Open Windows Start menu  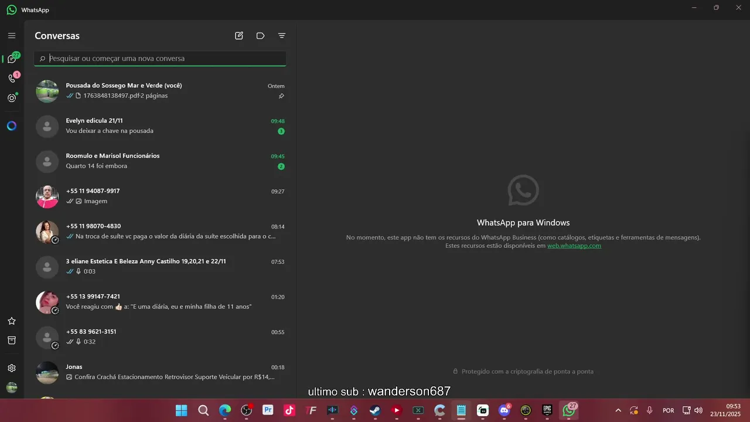pos(182,410)
